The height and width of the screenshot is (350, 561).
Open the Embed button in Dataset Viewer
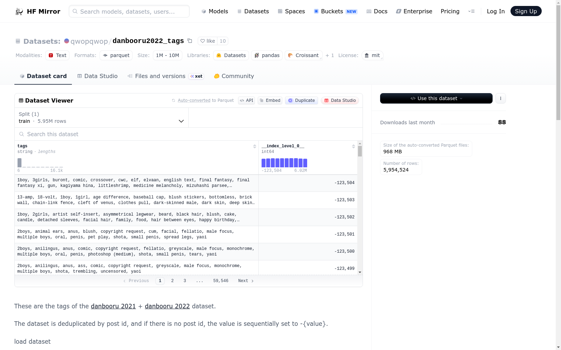[x=270, y=100]
